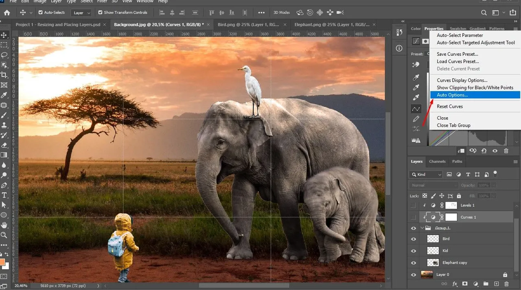Image resolution: width=521 pixels, height=290 pixels.
Task: Open the layer style fx menu
Action: [x=455, y=284]
